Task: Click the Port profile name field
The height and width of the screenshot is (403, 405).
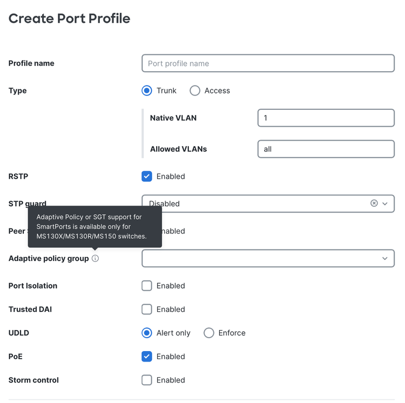Action: pos(268,63)
